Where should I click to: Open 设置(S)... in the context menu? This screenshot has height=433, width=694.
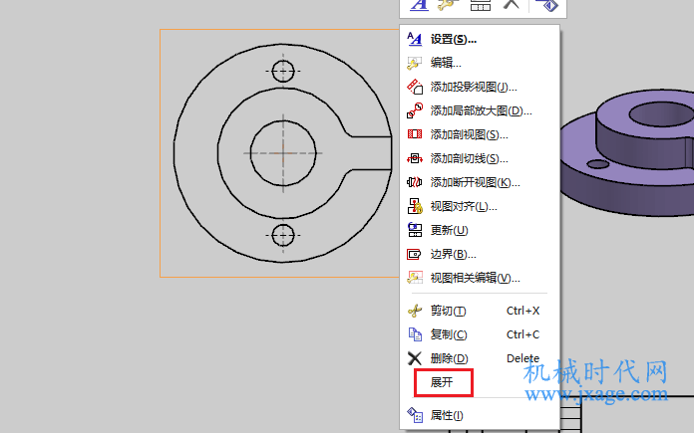(480, 40)
